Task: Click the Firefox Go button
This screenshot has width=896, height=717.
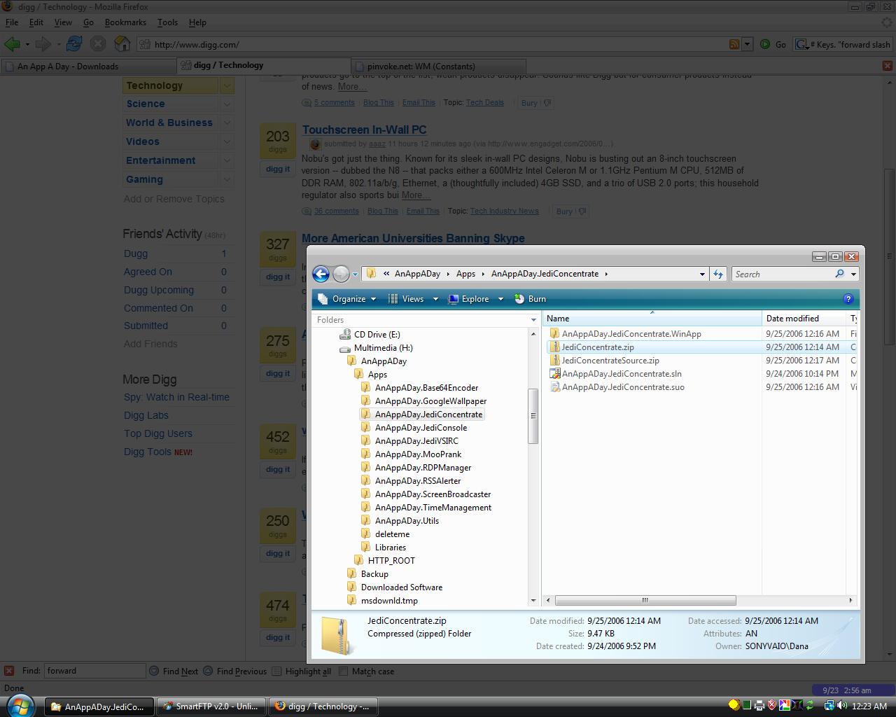Action: (x=774, y=44)
